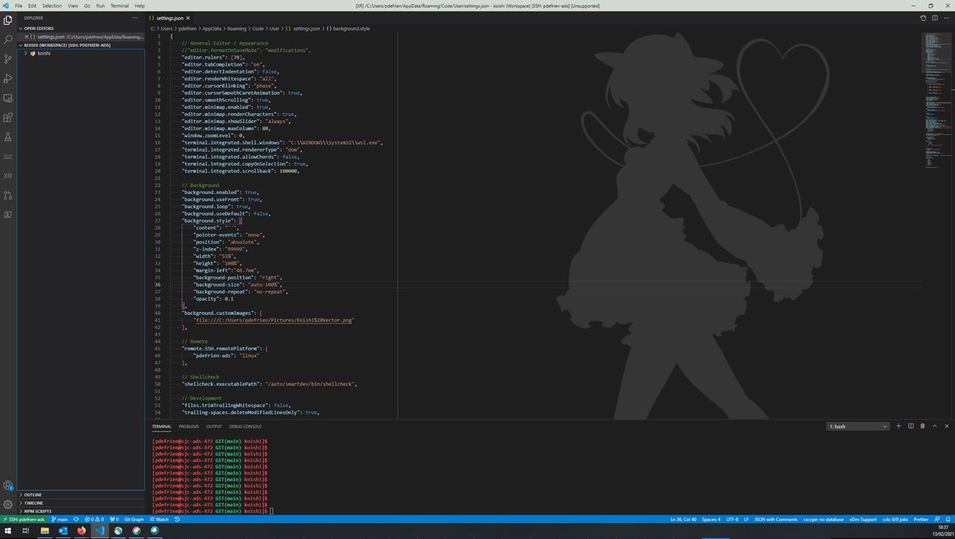The image size is (955, 539).
Task: Open the Run menu
Action: (x=100, y=6)
